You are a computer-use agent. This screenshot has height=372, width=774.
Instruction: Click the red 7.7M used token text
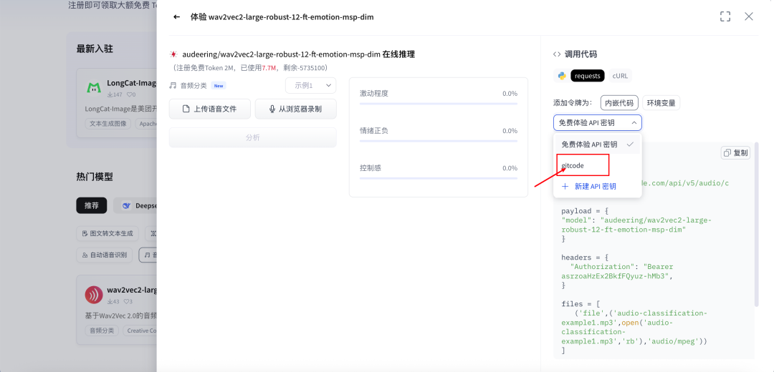269,67
